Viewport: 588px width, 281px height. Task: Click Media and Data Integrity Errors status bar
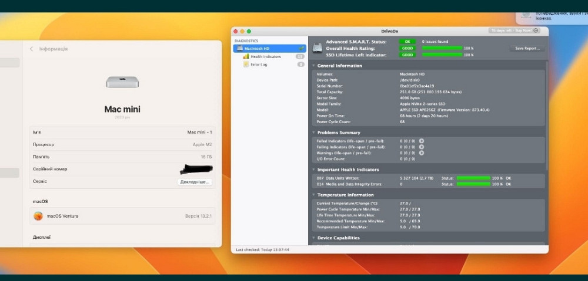(x=473, y=184)
